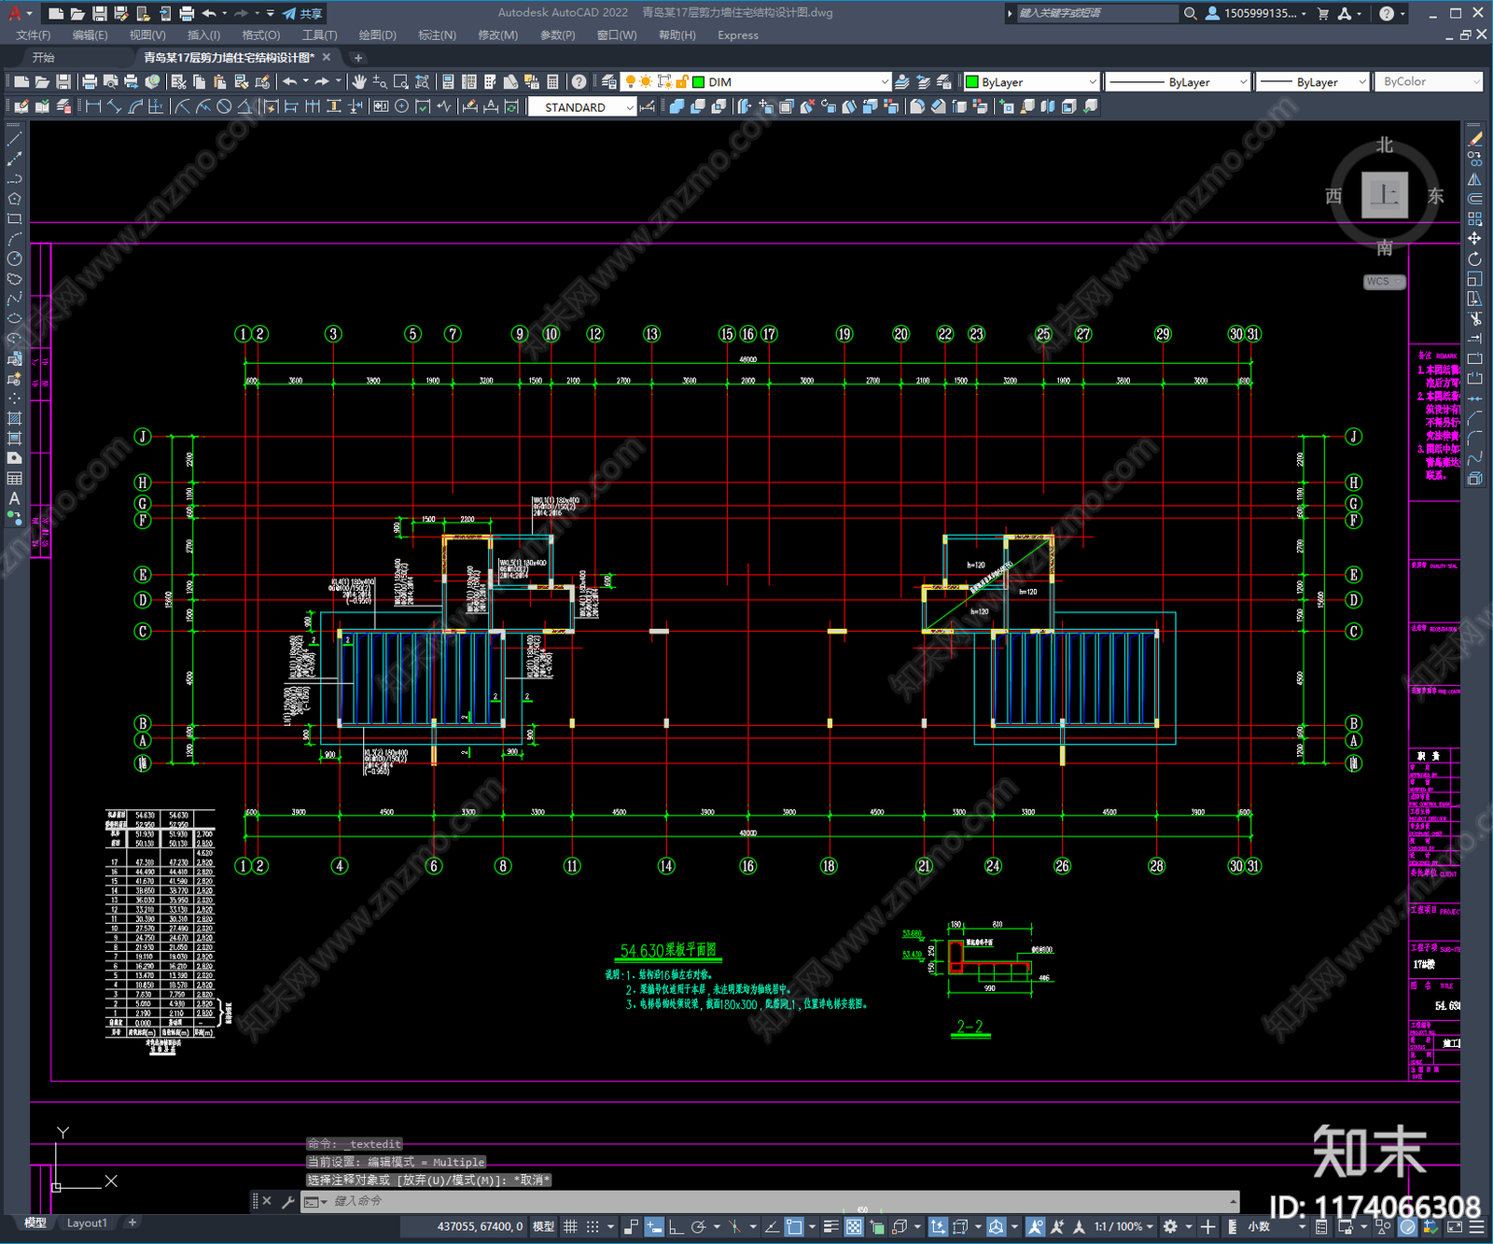Viewport: 1493px width, 1244px height.
Task: Select the Multiline Text 'A' tool
Action: [x=14, y=498]
